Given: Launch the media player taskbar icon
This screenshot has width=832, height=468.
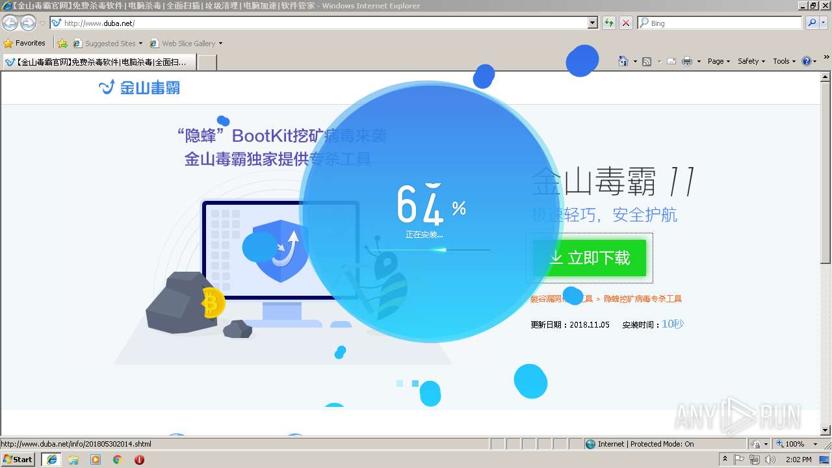Looking at the screenshot, I should click(x=96, y=460).
